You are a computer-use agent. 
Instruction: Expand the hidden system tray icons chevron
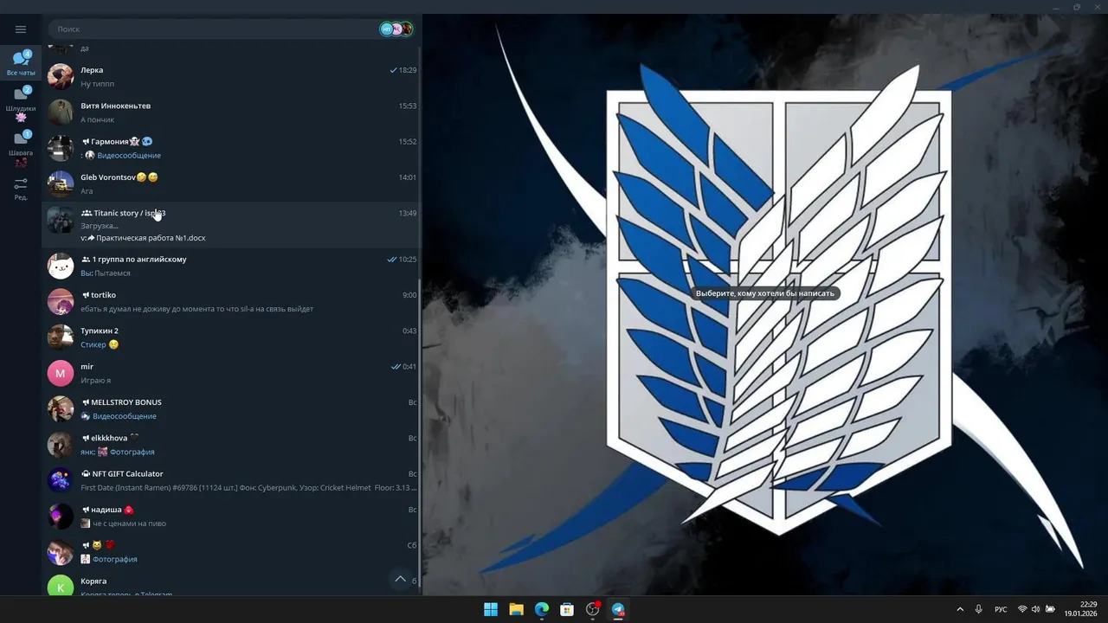pyautogui.click(x=960, y=609)
